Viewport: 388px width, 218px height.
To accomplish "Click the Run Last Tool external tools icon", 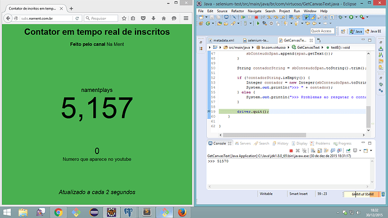I will 362,17.
